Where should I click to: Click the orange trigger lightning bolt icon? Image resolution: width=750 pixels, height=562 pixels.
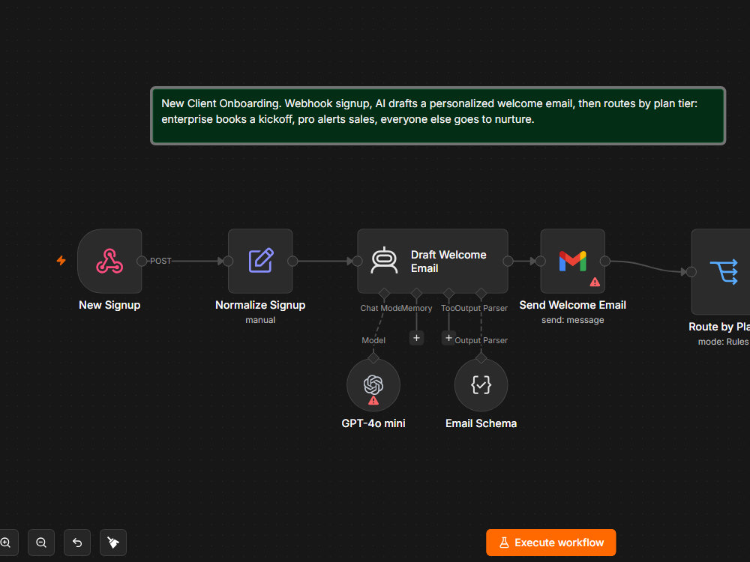[x=61, y=261]
